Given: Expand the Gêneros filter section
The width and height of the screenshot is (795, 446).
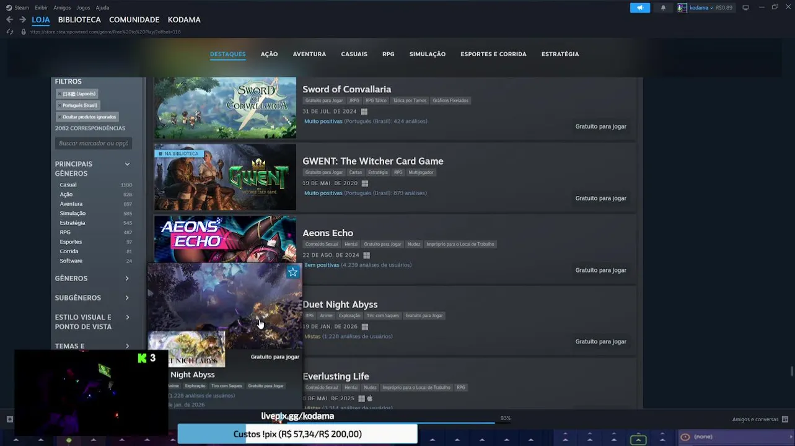Looking at the screenshot, I should (127, 279).
